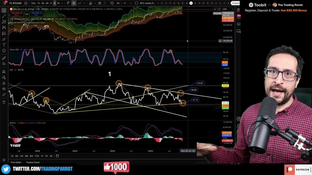Delete all drawings with trash icon

(4, 102)
